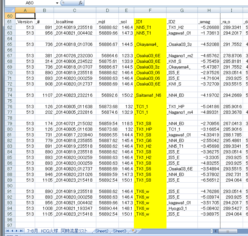Click the Name Box showing A60
The image size is (248, 236).
tap(30, 3)
